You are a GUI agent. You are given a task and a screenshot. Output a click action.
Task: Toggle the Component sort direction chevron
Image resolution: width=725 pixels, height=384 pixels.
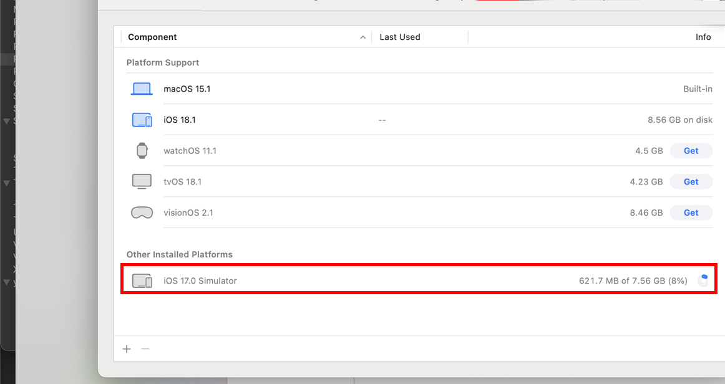363,37
